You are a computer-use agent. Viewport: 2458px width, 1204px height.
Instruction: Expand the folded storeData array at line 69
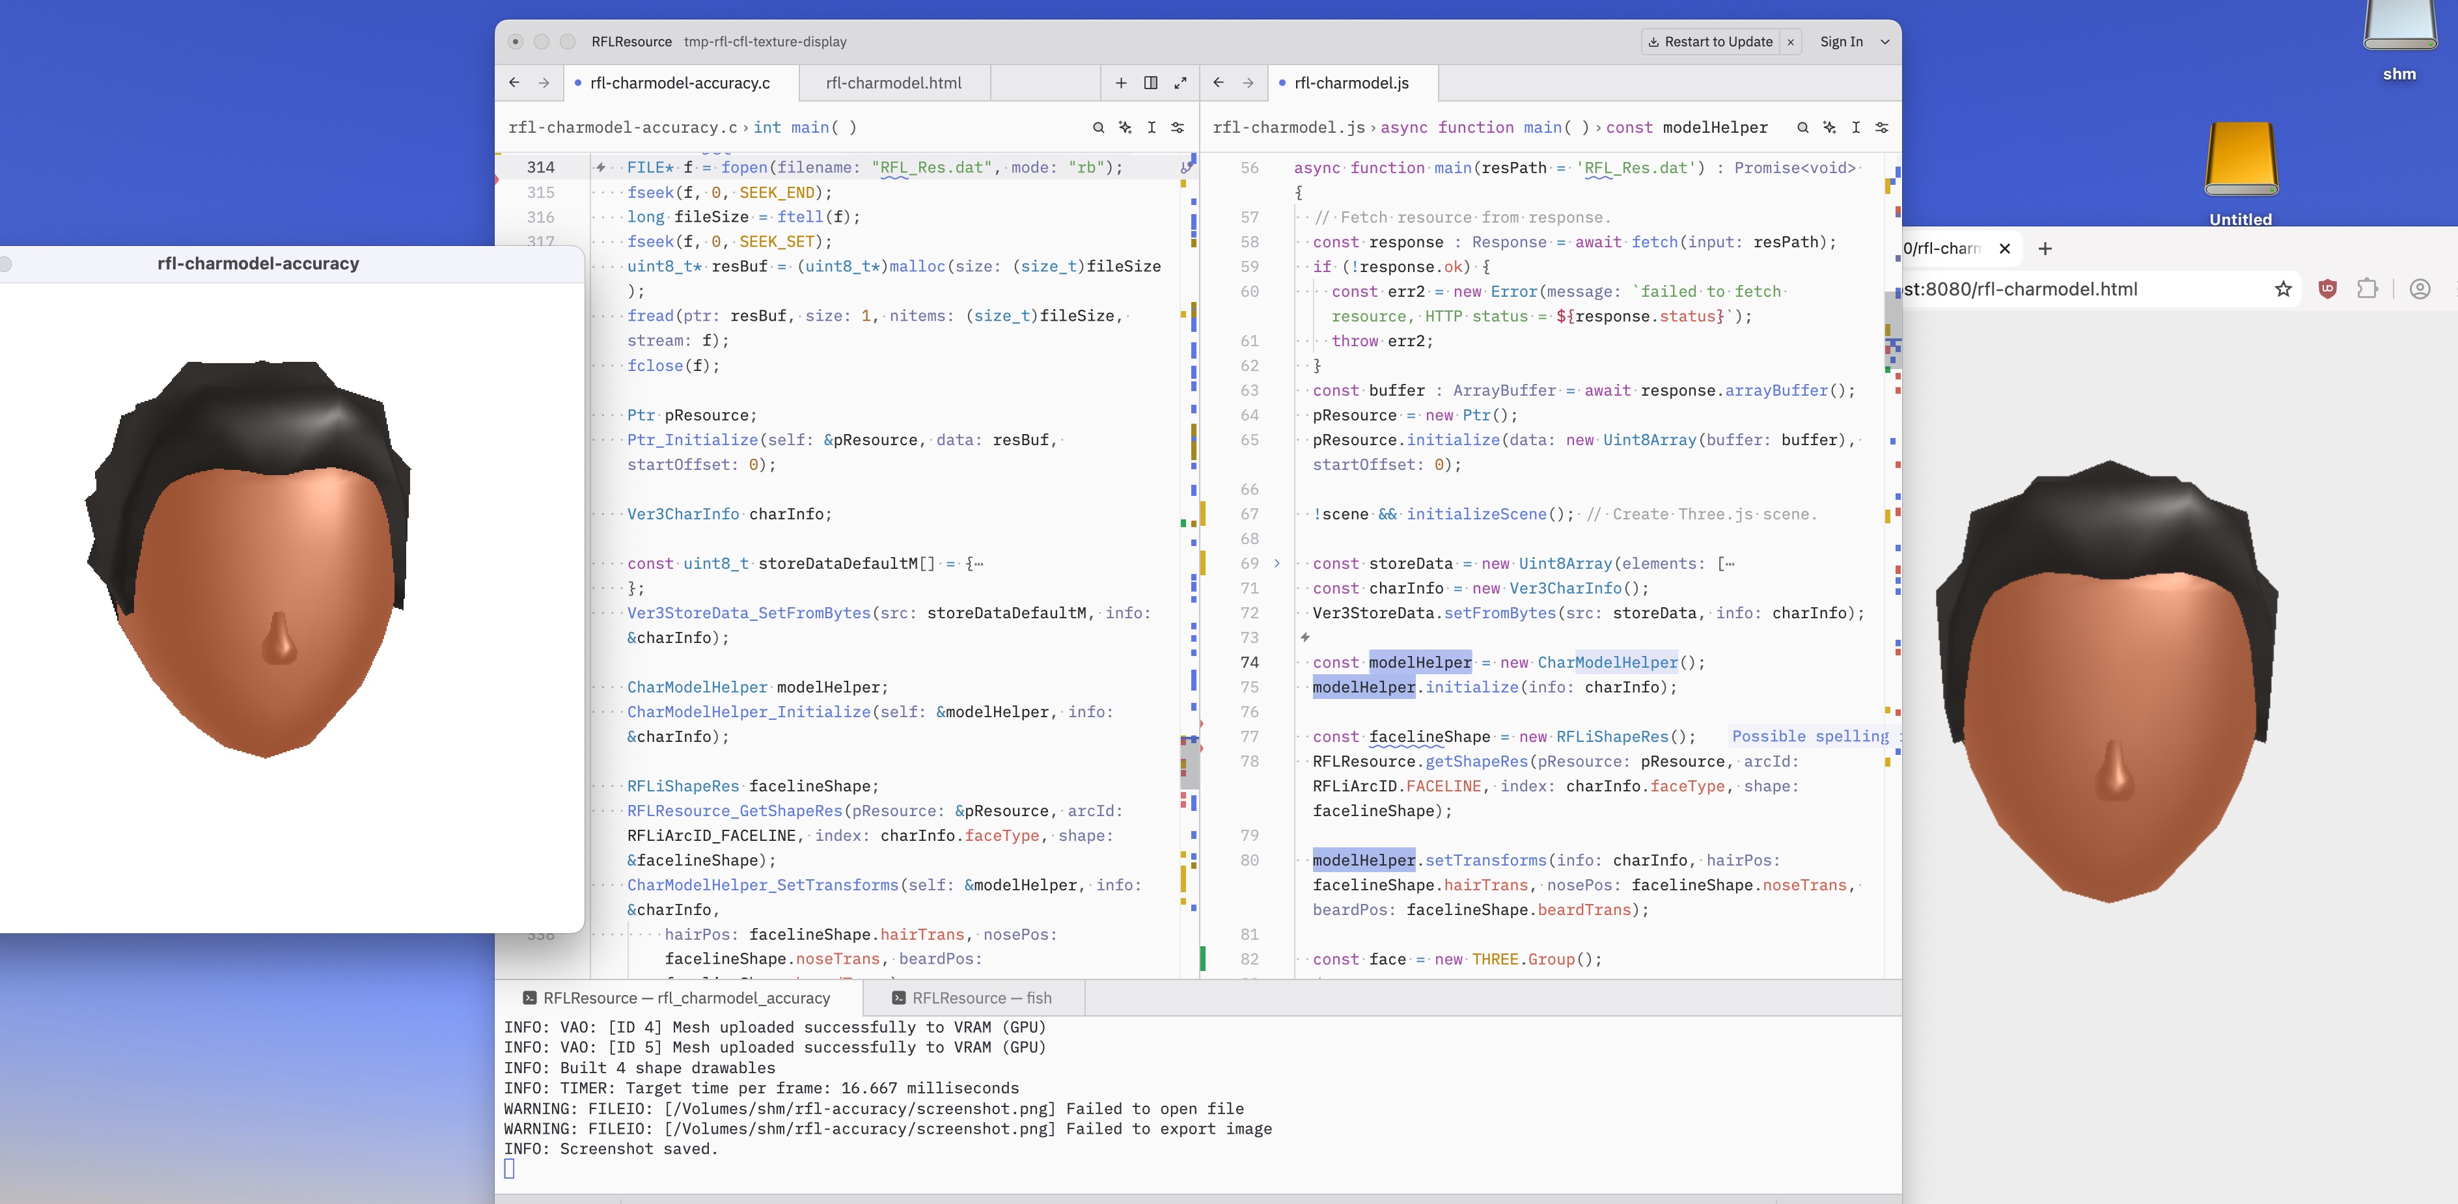pyautogui.click(x=1277, y=564)
